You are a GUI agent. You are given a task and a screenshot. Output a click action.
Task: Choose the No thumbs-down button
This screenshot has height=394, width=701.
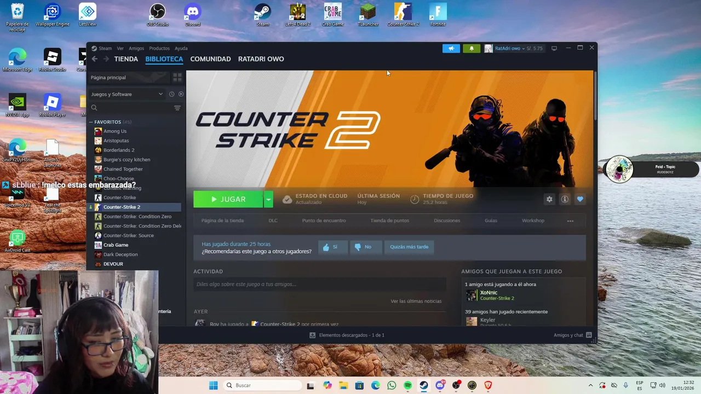(x=365, y=247)
